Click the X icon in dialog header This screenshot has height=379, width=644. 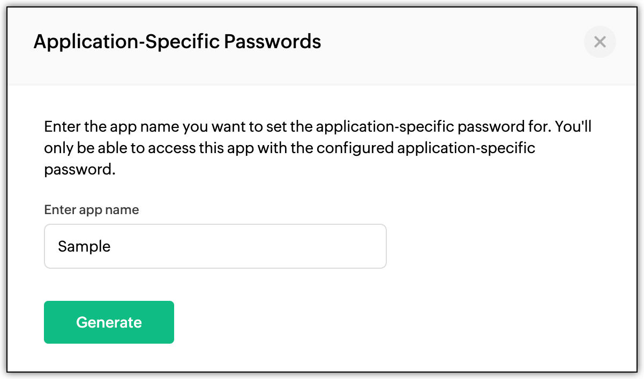pos(600,42)
